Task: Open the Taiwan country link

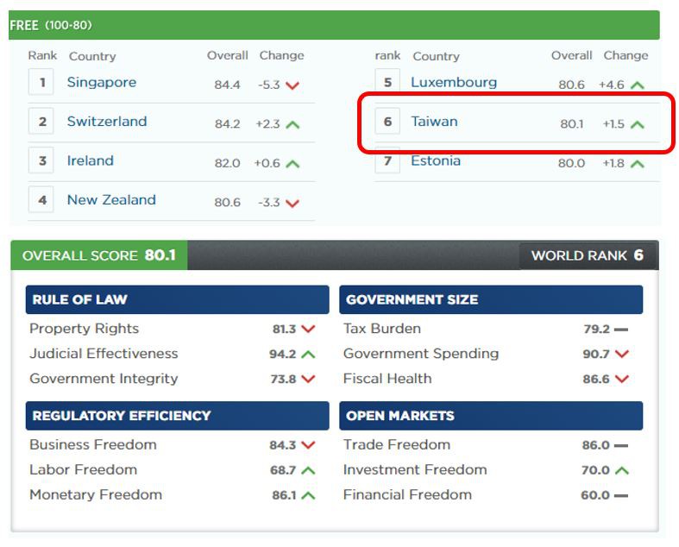Action: [x=434, y=122]
